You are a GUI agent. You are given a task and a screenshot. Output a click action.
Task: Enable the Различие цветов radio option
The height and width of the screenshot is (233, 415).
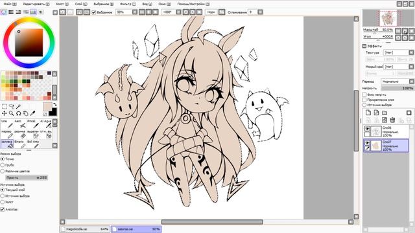3,171
